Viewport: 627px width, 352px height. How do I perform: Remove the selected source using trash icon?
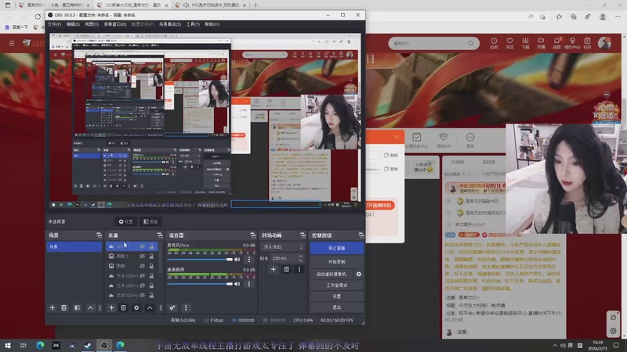123,307
